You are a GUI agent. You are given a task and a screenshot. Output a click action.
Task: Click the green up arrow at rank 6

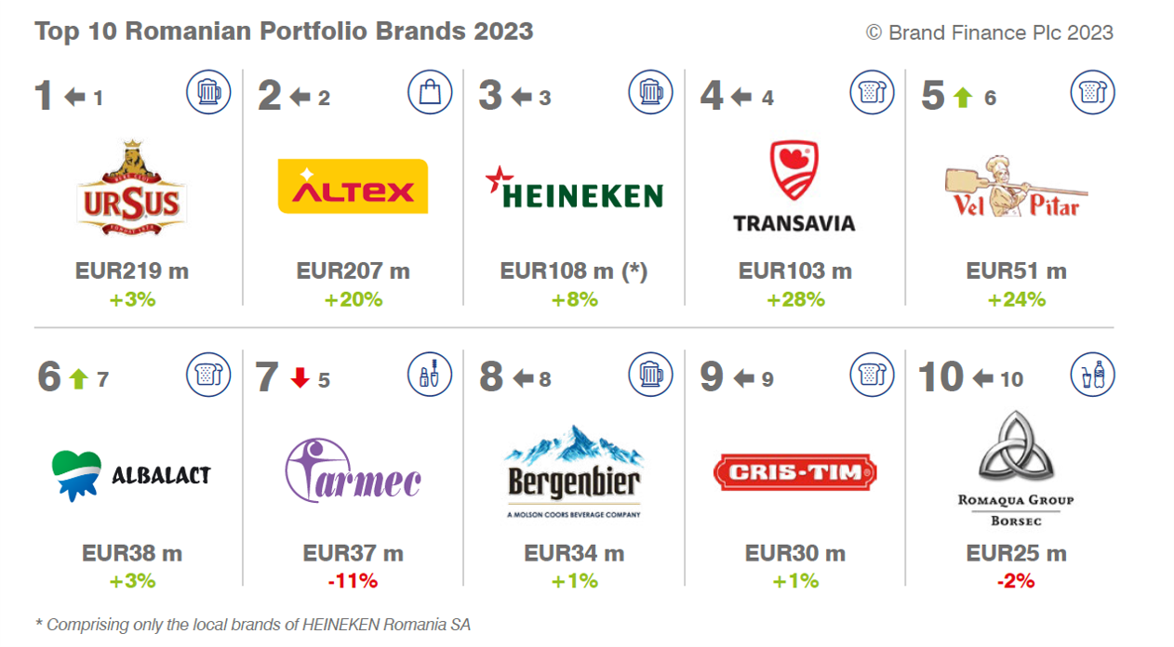click(78, 379)
